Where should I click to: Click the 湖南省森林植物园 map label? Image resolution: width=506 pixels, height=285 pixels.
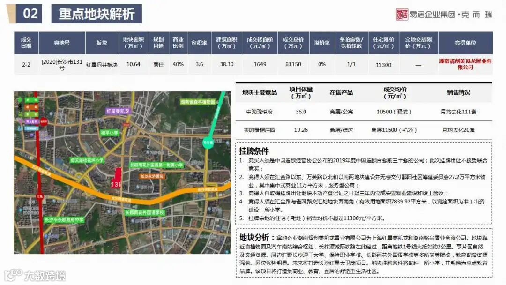(198, 102)
